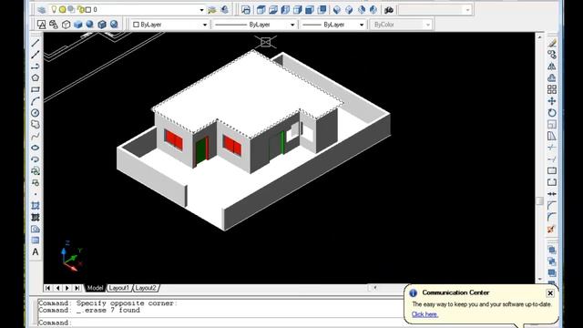Screen dimensions: 583x328
Task: Open Layer Properties Manager icon
Action: tap(42, 10)
